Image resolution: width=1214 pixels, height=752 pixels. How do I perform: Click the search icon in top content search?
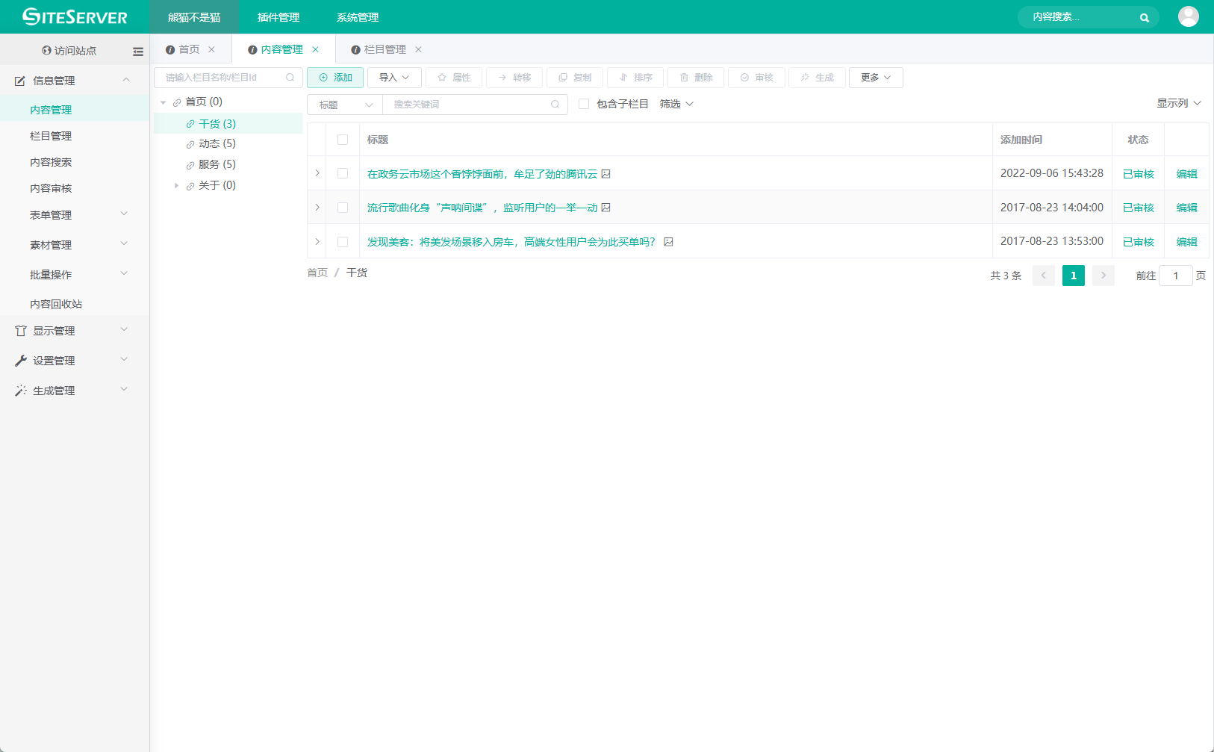click(x=1144, y=17)
